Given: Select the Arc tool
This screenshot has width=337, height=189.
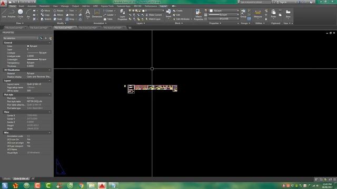Looking at the screenshot, I should (x=28, y=14).
